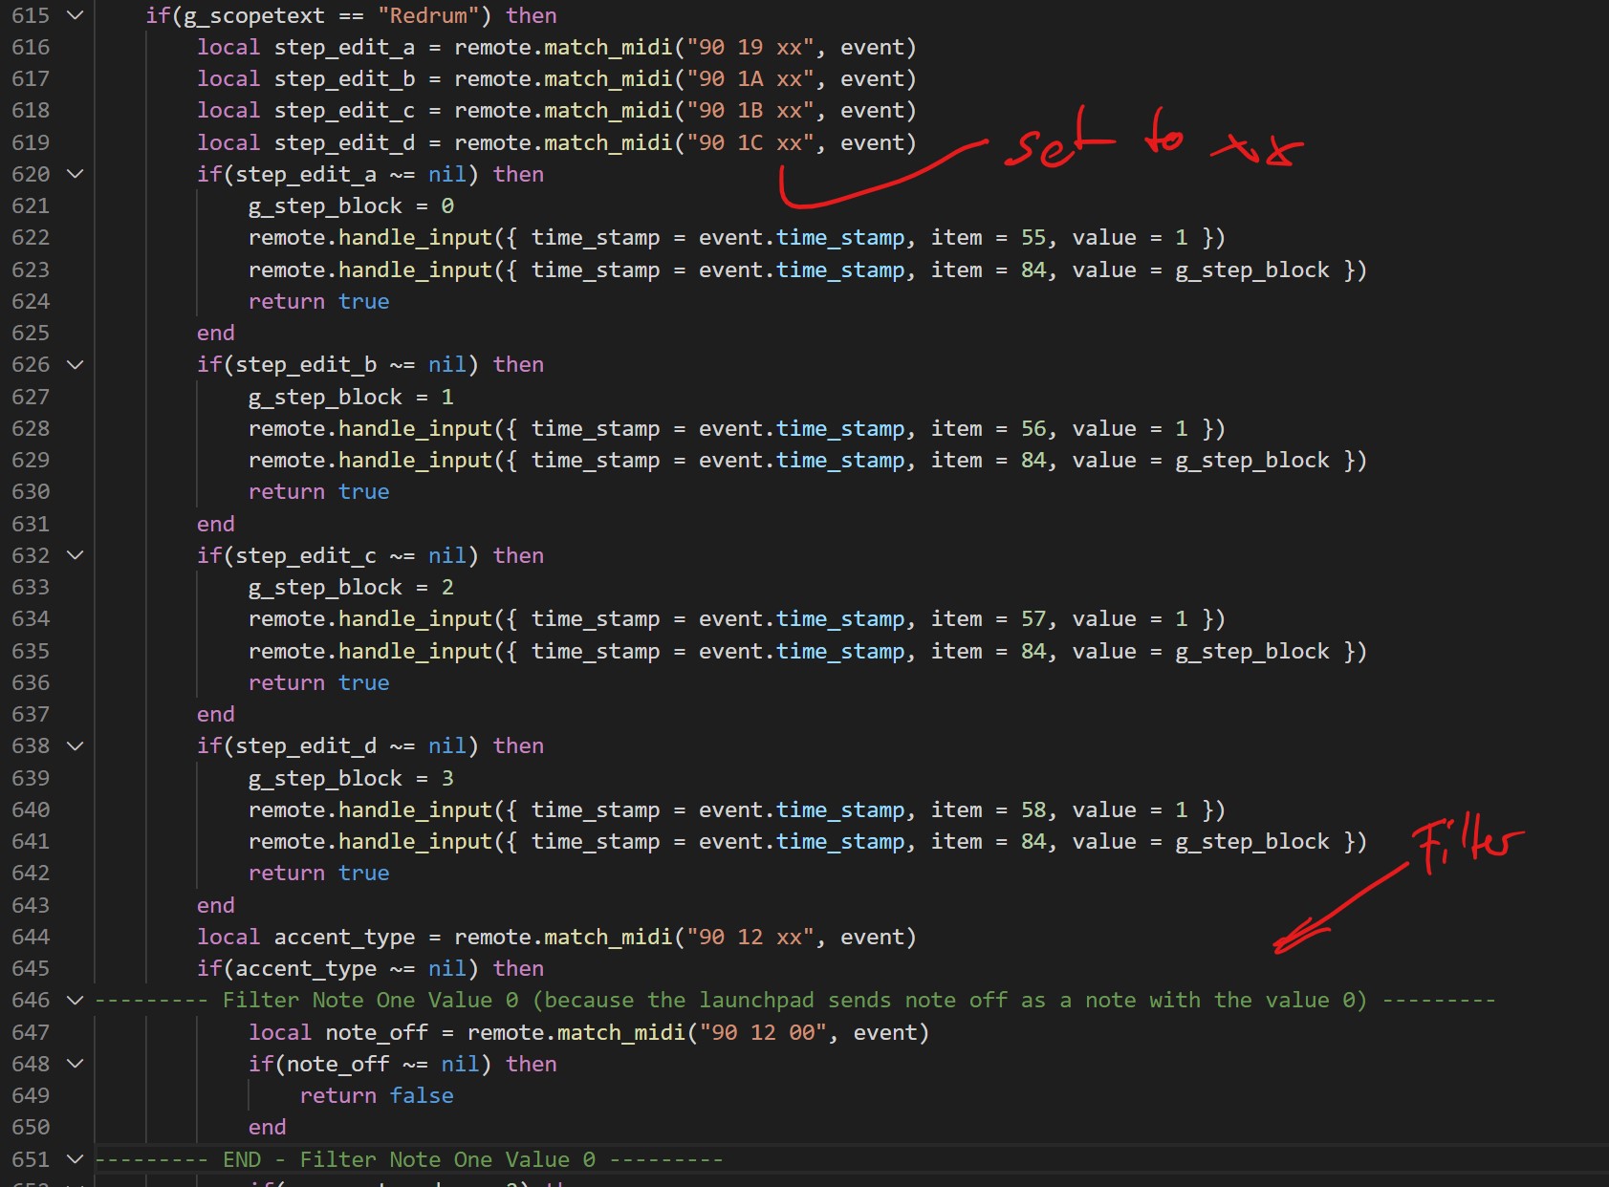Click line number 644 in the gutter
The width and height of the screenshot is (1609, 1187).
[31, 937]
